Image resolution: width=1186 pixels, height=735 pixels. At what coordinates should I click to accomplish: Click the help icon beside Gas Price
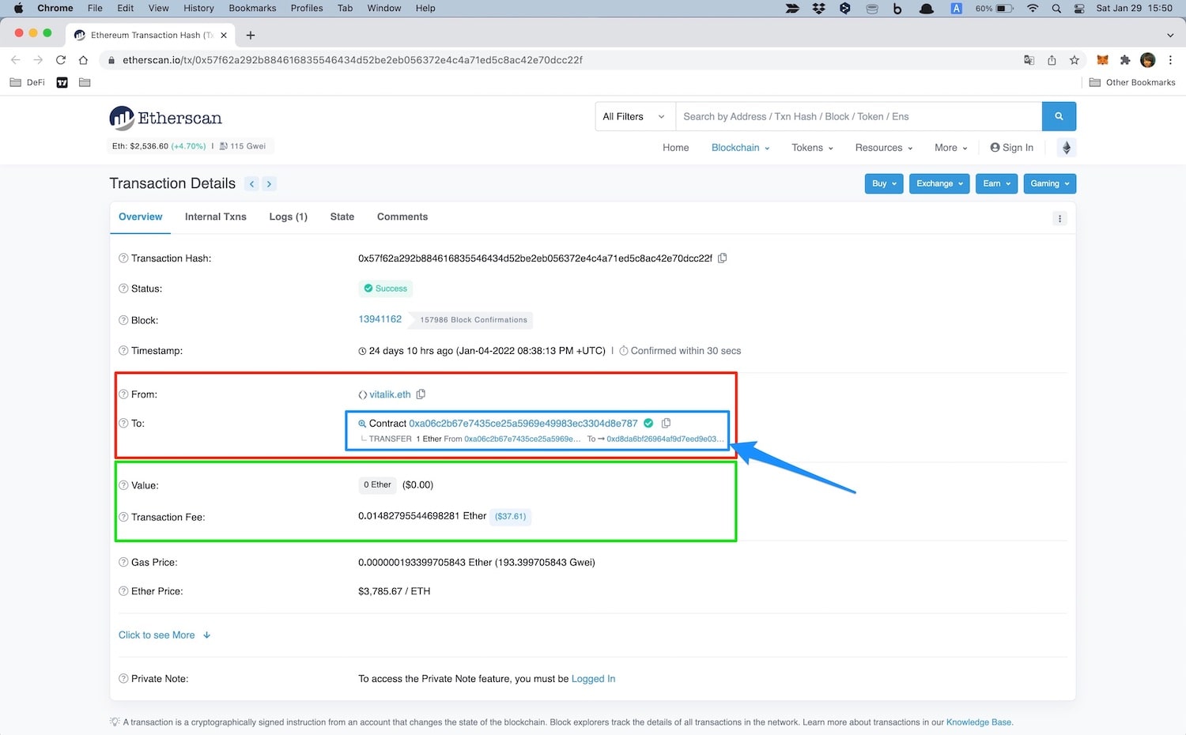[x=123, y=562]
